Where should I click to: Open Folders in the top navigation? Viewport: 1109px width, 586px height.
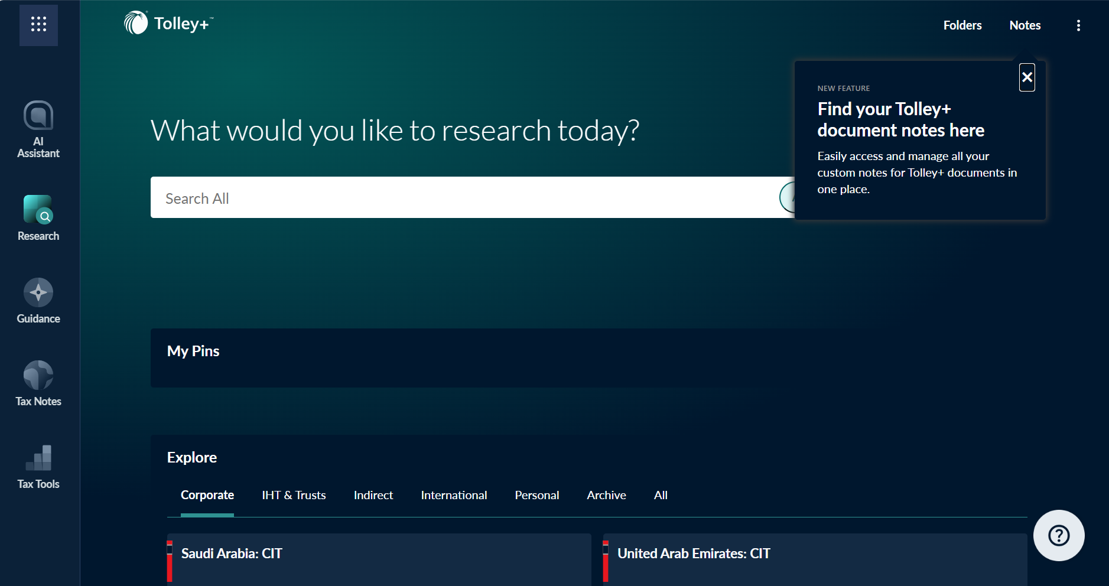click(962, 25)
